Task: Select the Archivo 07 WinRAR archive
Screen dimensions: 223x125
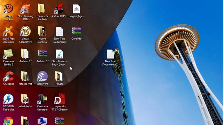Action: point(43,53)
